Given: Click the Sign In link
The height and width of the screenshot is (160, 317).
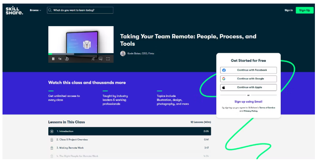Looking at the screenshot, I should tap(289, 10).
